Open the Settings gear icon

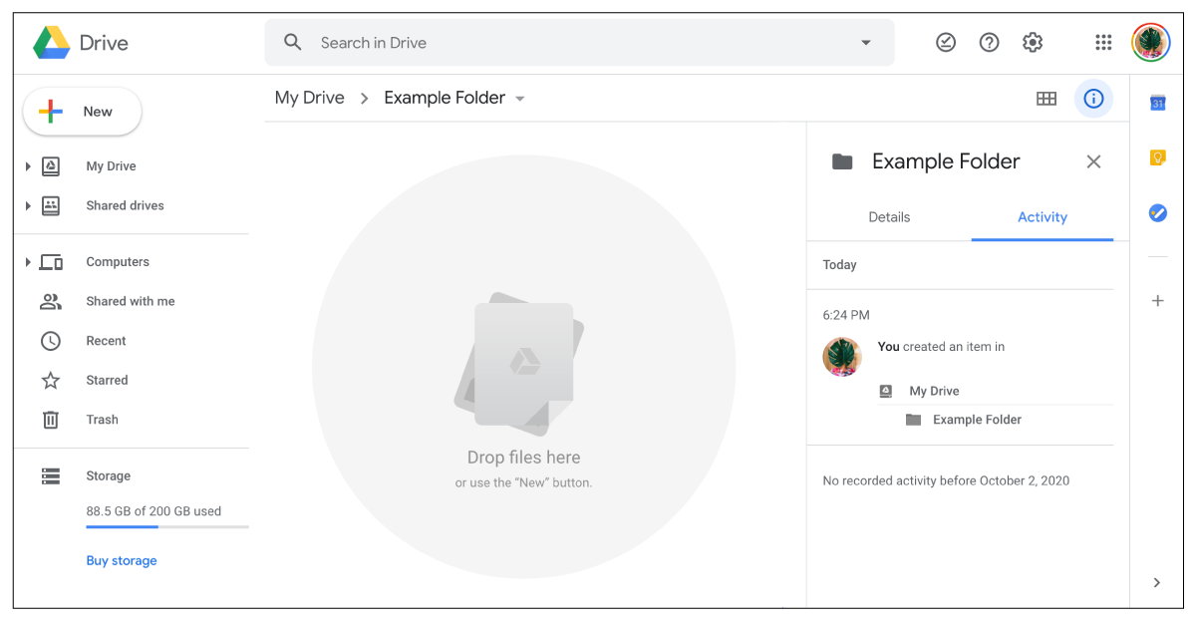(1033, 43)
